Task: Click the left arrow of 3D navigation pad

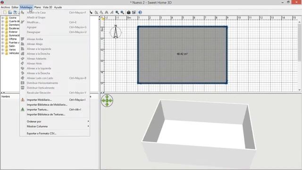Action: coord(103,101)
